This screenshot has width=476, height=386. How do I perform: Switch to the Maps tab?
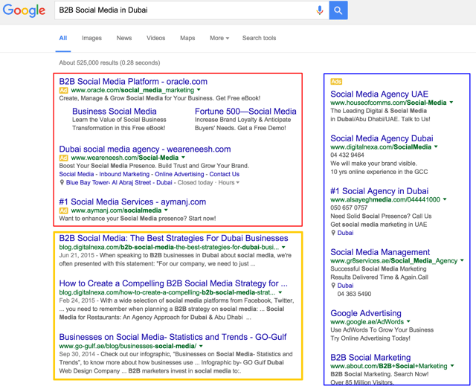click(x=187, y=38)
